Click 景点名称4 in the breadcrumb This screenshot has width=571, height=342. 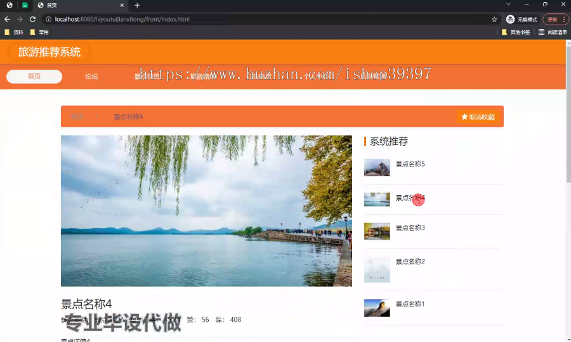(128, 117)
